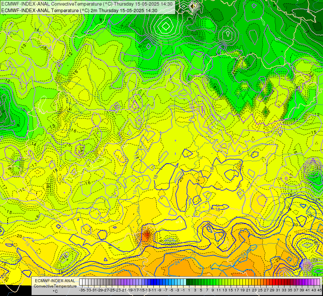
Task: Click the legend scale label -27
Action: click(x=106, y=290)
